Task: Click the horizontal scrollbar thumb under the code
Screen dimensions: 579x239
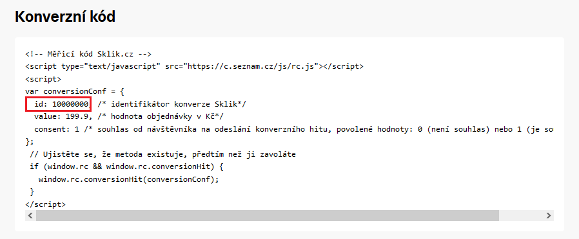Action: (x=268, y=215)
